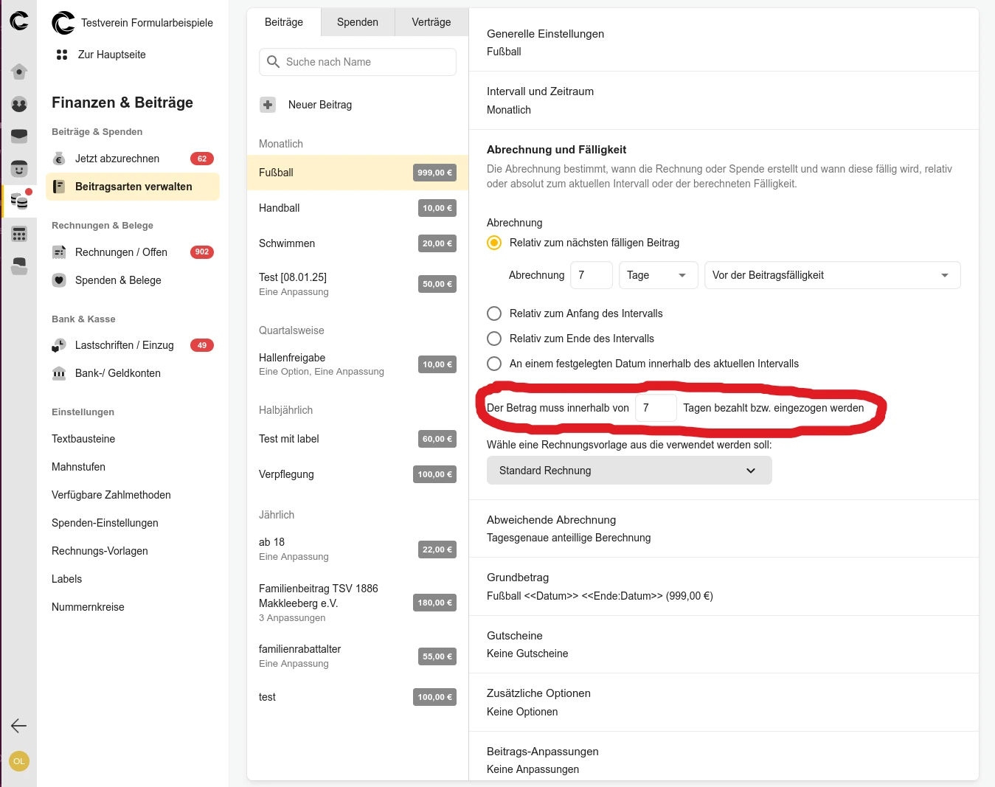The image size is (995, 787).
Task: Click the payment days input field
Action: pyautogui.click(x=655, y=408)
